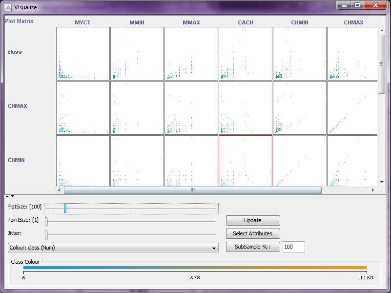Click the Class Colour gradient bar

(x=195, y=268)
